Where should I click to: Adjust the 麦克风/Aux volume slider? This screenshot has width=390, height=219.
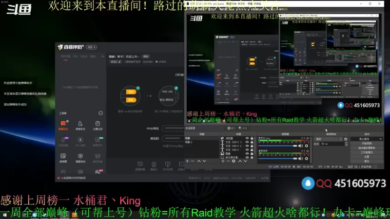click(278, 146)
